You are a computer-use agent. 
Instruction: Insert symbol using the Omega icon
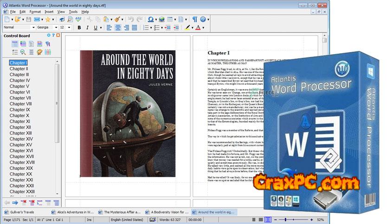[150, 19]
